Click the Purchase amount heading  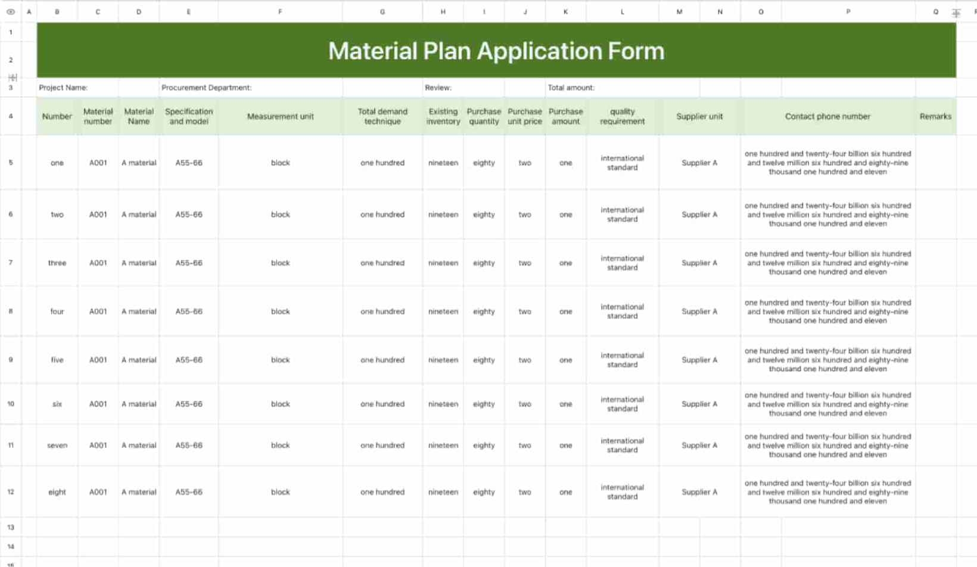click(x=565, y=116)
